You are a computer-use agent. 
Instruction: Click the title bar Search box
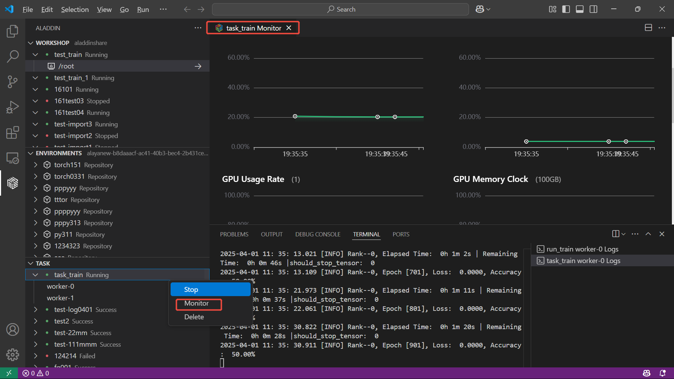[340, 9]
